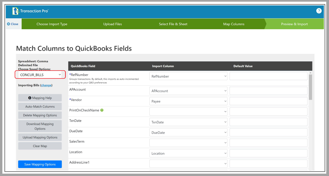Go to Select File & Sheet step
This screenshot has width=329, height=176.
point(173,24)
